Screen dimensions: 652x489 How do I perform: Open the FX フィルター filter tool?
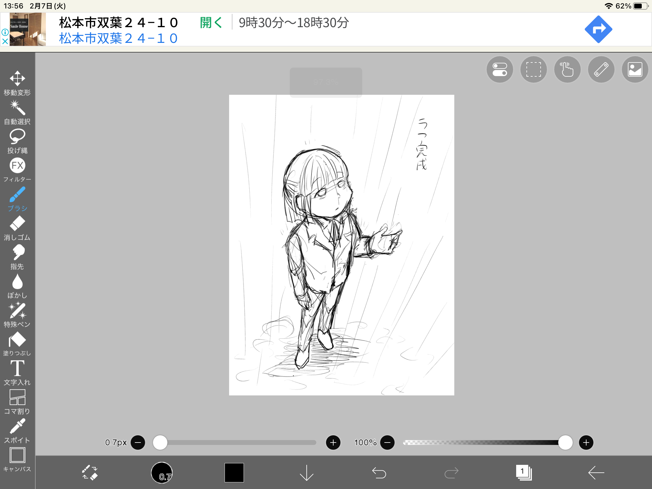pyautogui.click(x=17, y=170)
